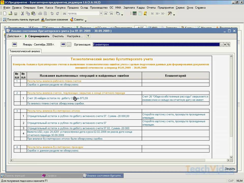Image resolution: width=244 pixels, height=183 pixels.
Task: Click the Конфетпром organization field
Action: pyautogui.click(x=156, y=44)
